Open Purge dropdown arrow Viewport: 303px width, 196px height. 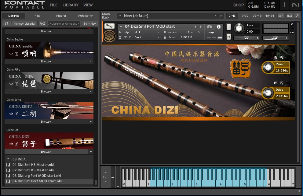pyautogui.click(x=220, y=32)
